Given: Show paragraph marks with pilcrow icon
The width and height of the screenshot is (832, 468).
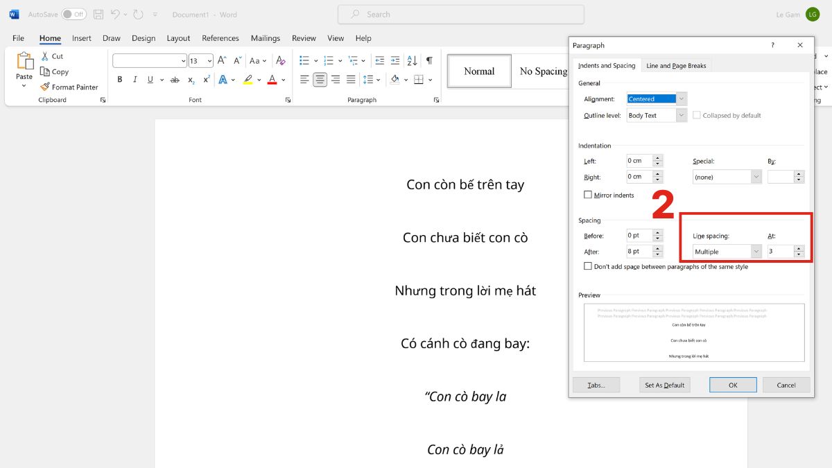Looking at the screenshot, I should pos(429,61).
